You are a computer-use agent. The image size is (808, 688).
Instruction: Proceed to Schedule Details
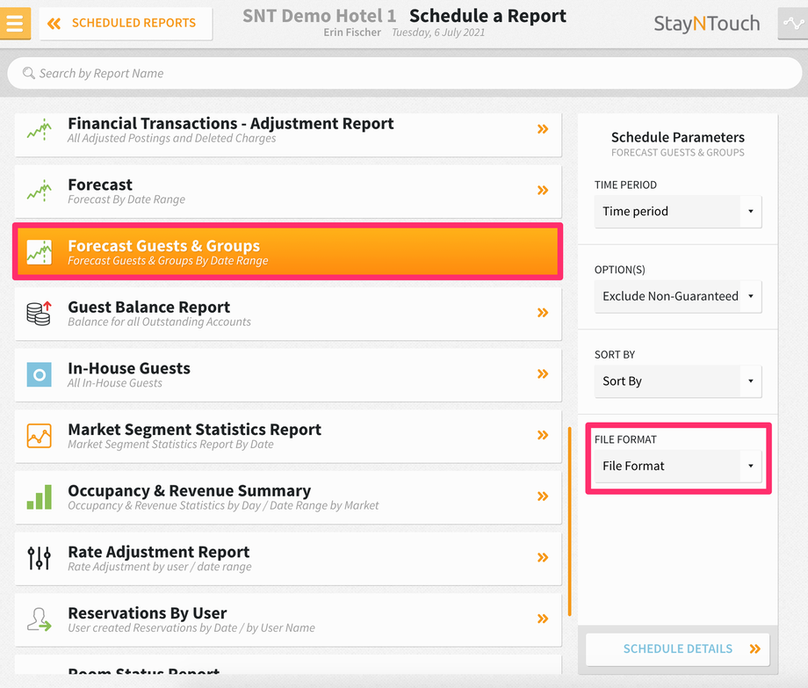point(678,648)
